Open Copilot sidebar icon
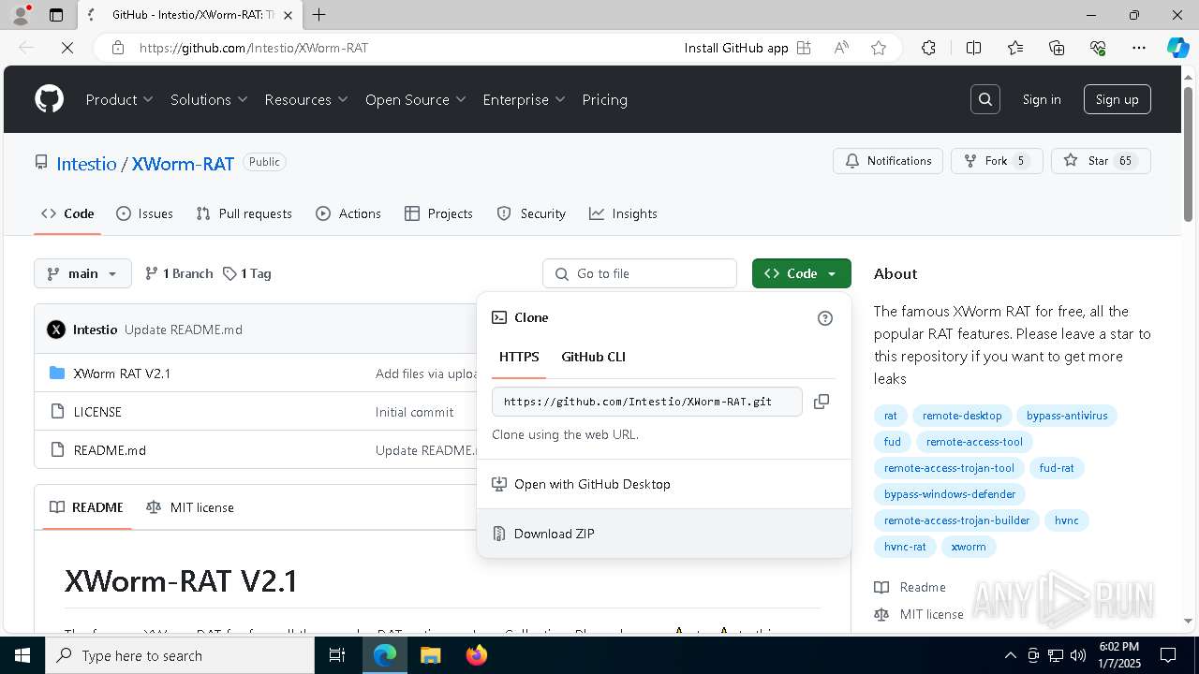The width and height of the screenshot is (1199, 674). (x=1178, y=48)
